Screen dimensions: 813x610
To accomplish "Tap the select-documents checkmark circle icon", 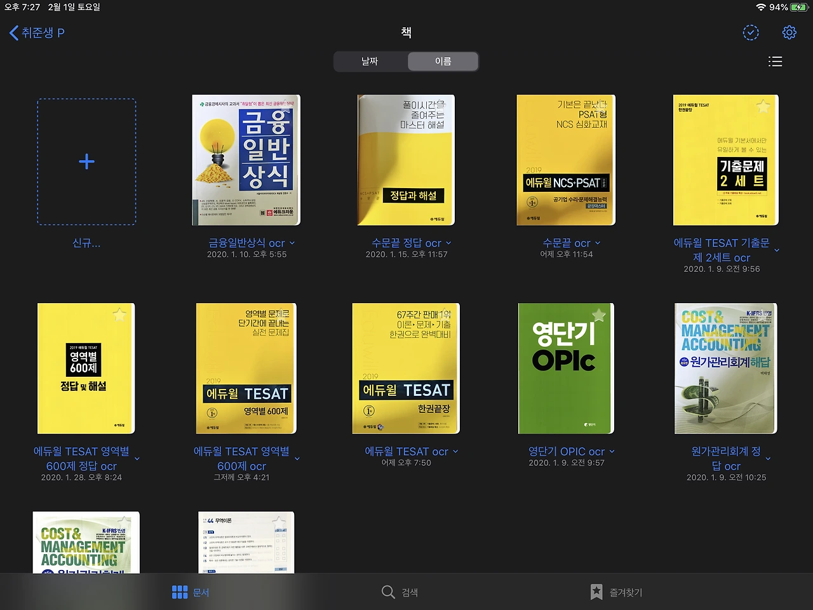I will [x=751, y=32].
